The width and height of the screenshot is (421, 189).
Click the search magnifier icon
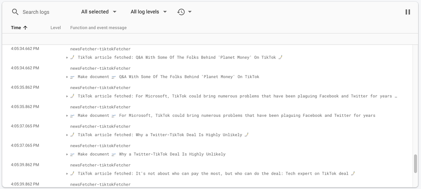pos(15,12)
